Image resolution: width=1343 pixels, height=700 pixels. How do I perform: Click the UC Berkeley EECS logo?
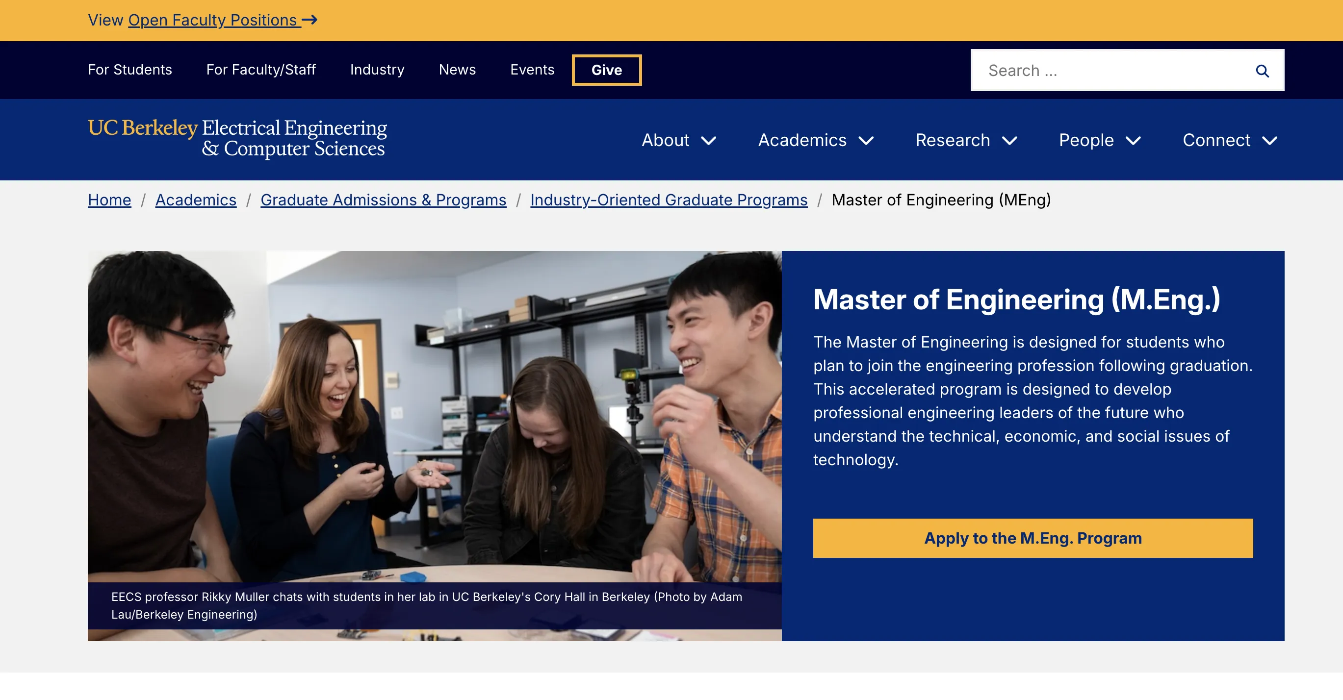tap(237, 138)
